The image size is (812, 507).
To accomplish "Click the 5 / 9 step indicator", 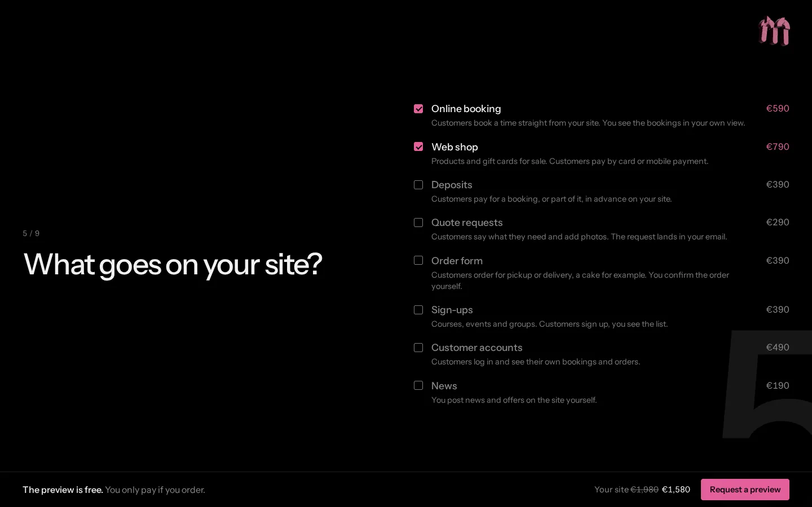I will click(31, 233).
